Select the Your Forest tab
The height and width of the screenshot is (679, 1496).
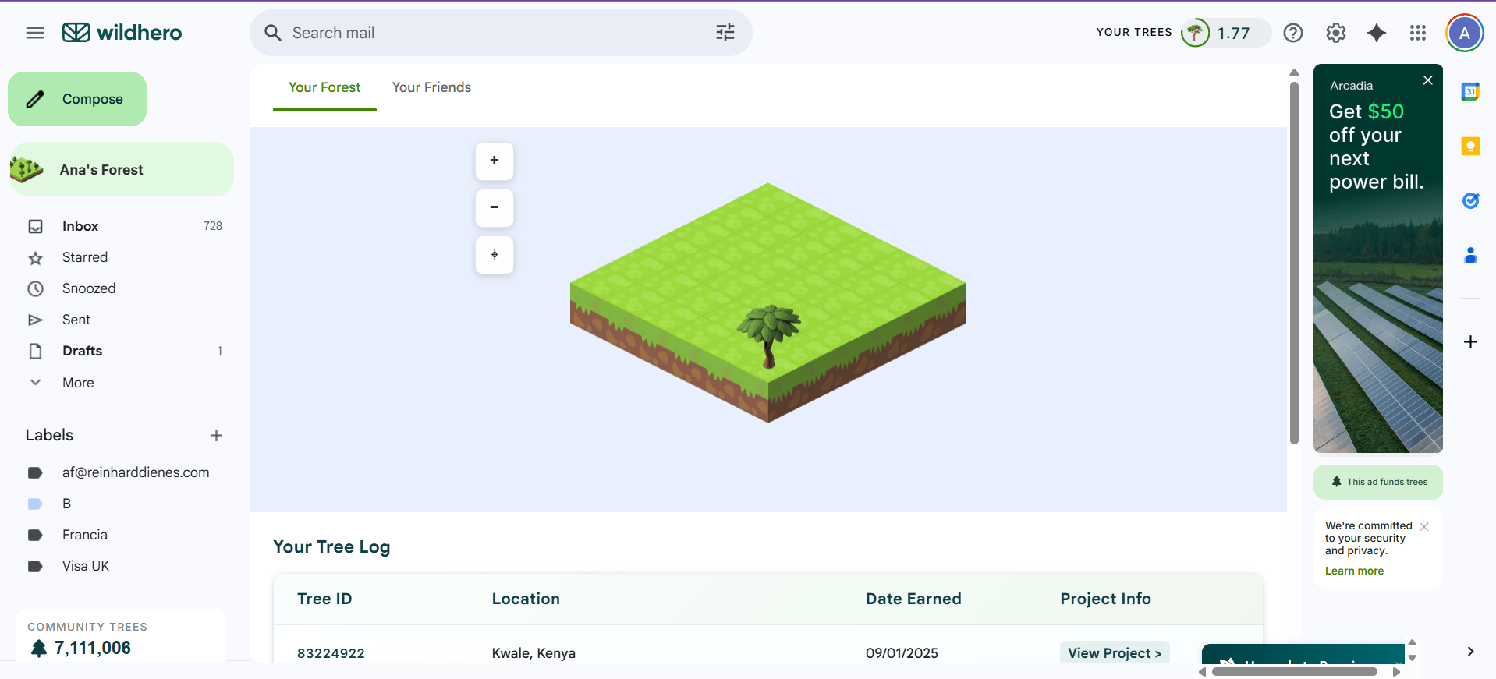point(324,87)
